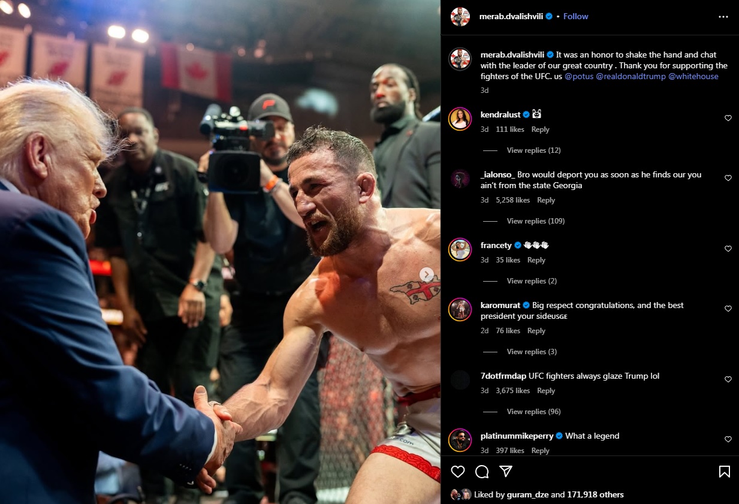This screenshot has height=504, width=739.
Task: Share the post via paper plane icon
Action: 506,472
